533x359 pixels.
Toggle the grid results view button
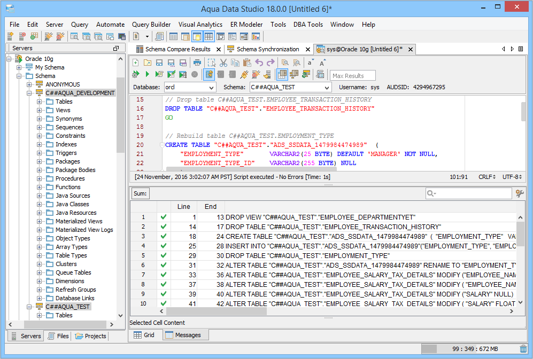click(x=282, y=74)
